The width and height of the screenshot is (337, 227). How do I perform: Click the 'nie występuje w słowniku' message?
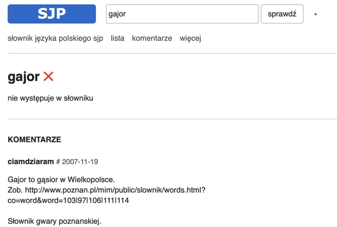coord(50,98)
